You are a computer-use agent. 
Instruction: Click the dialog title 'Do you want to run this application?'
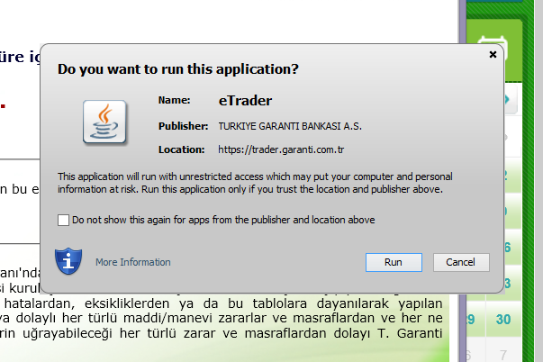[x=178, y=69]
